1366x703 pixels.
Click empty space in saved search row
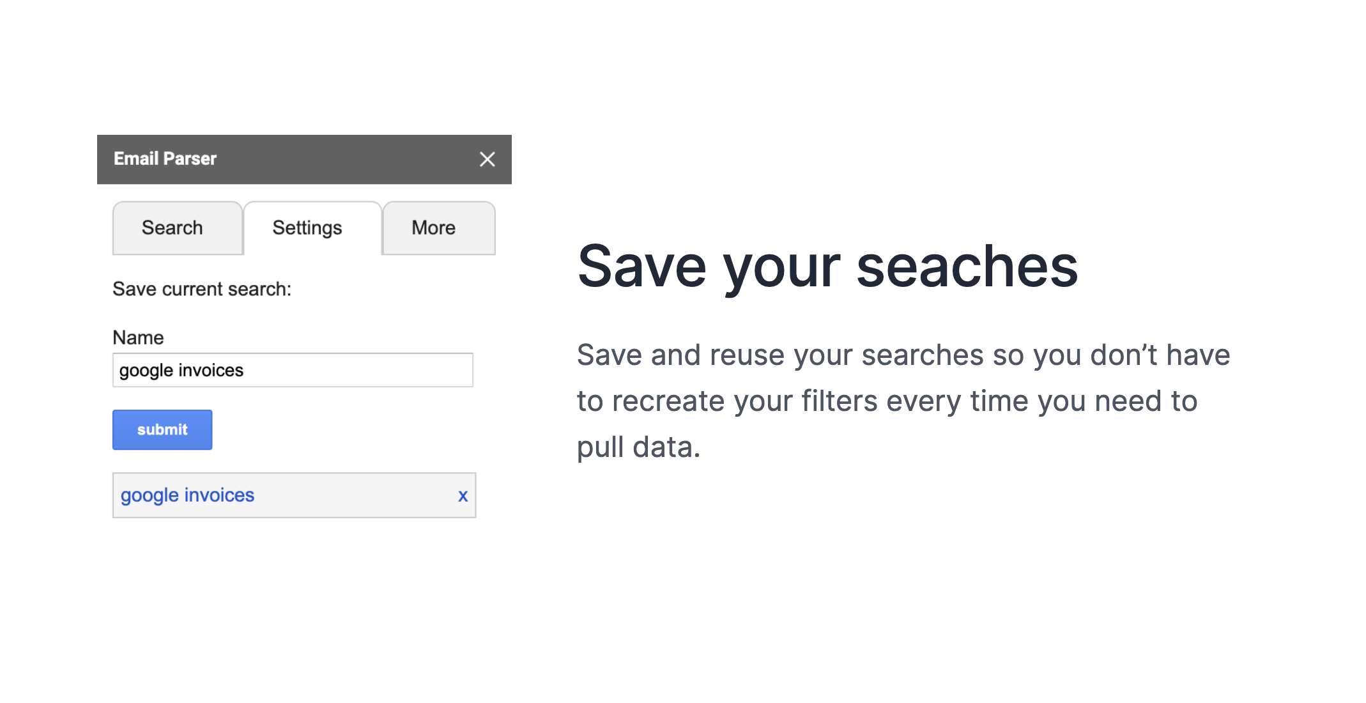point(355,495)
